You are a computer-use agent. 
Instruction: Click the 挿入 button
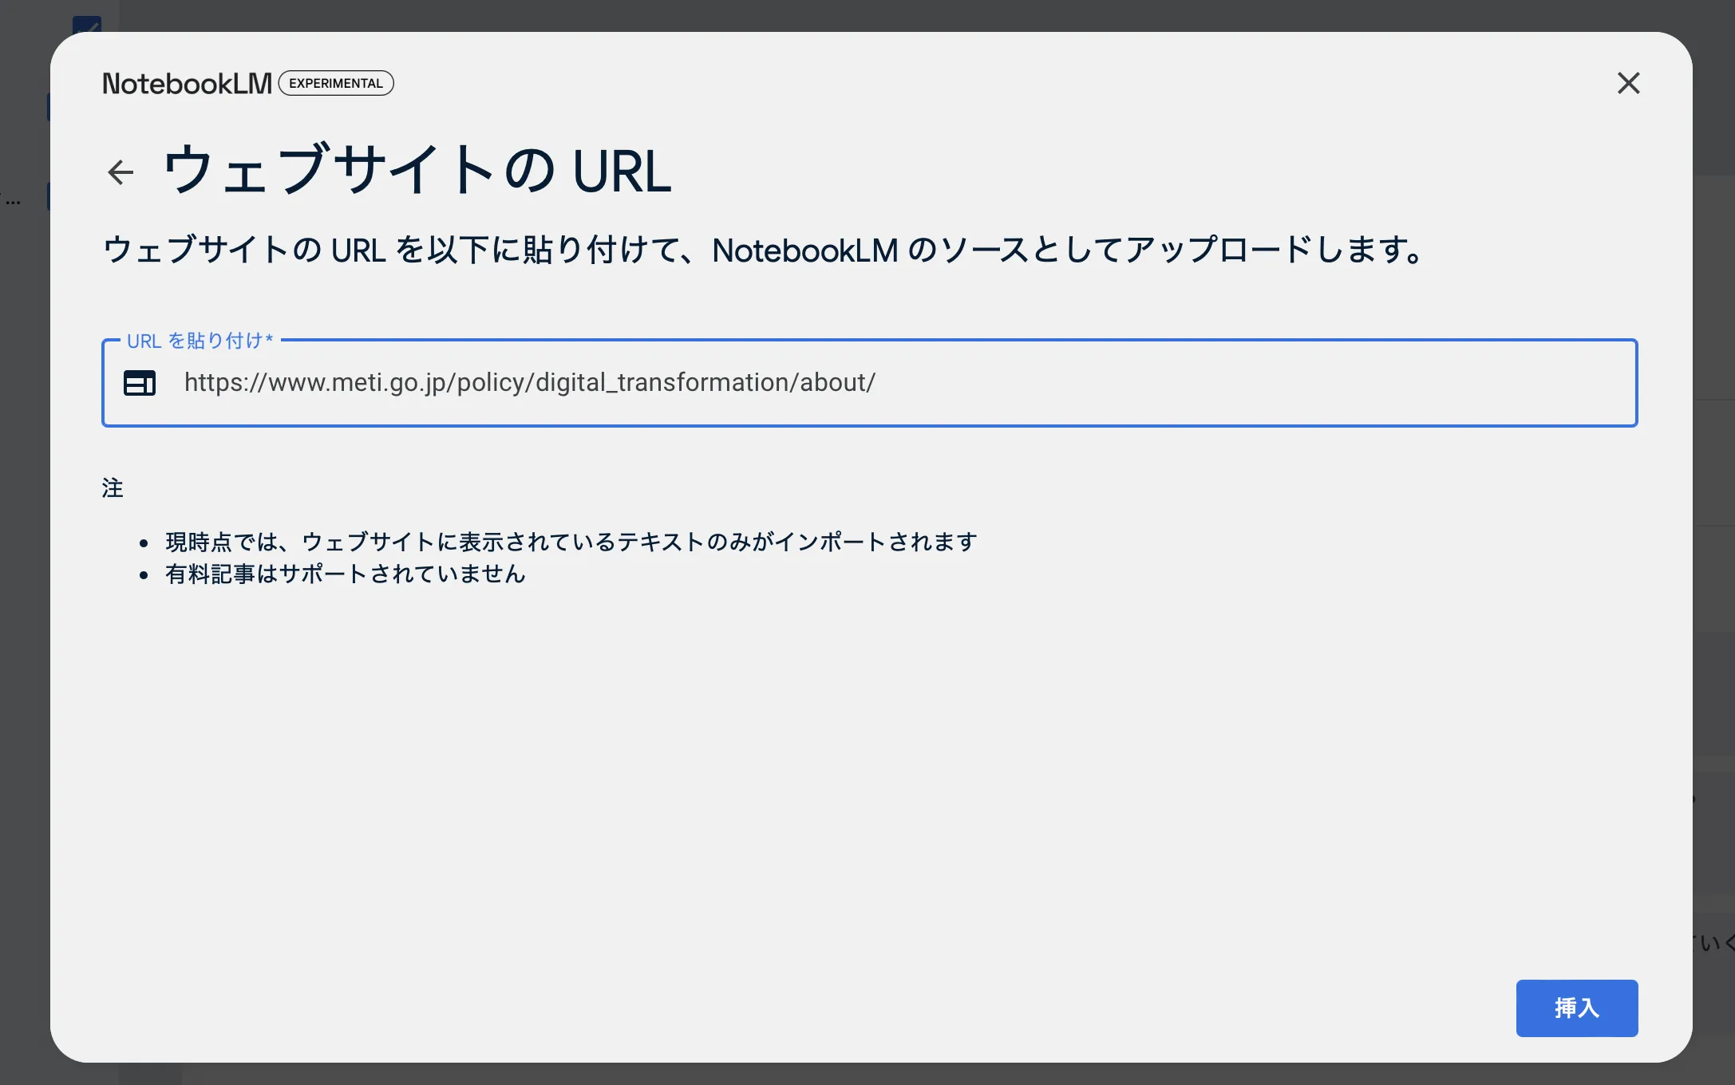pyautogui.click(x=1577, y=1008)
